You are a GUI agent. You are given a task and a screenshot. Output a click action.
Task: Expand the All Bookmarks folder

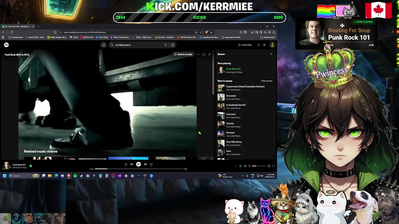267,37
